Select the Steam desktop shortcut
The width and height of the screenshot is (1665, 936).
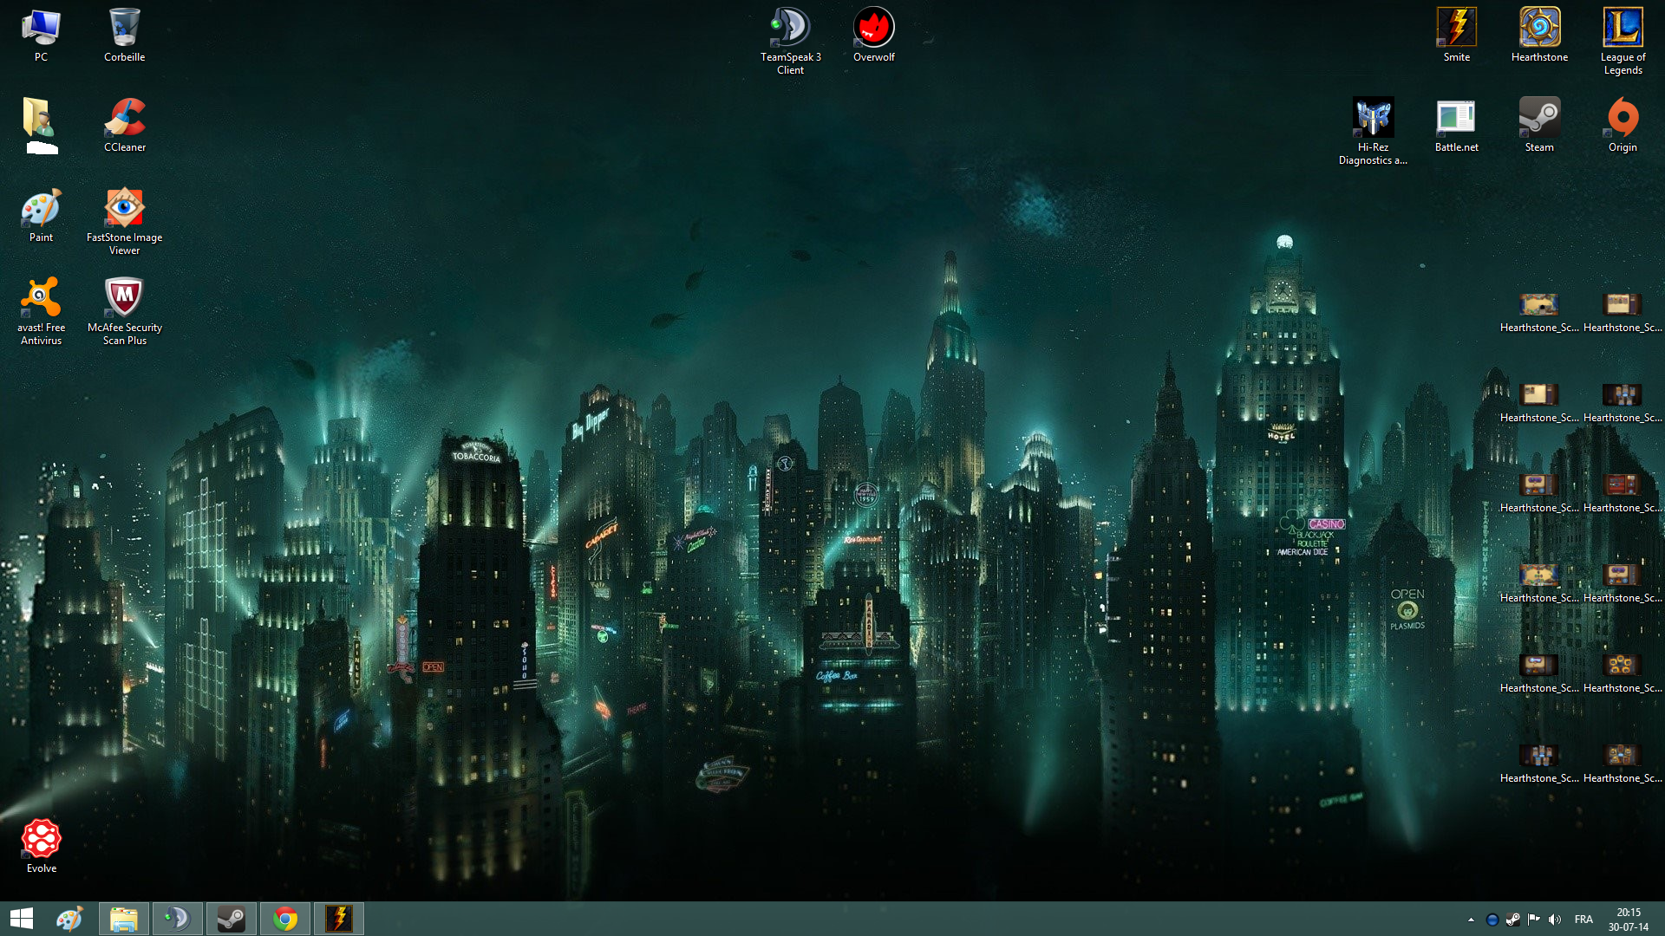(x=1539, y=126)
